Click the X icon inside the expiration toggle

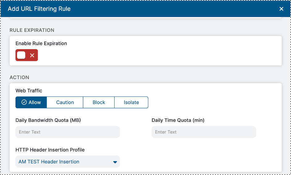(32, 55)
